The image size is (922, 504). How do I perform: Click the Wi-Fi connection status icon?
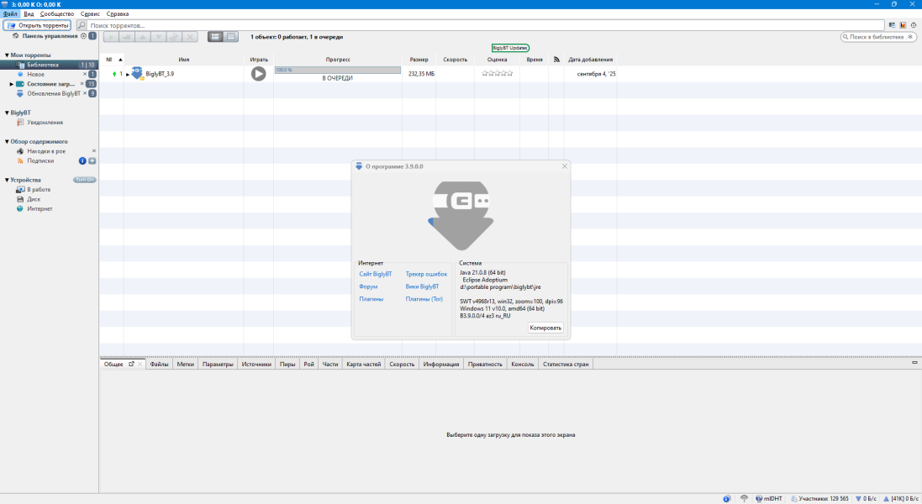pyautogui.click(x=744, y=498)
